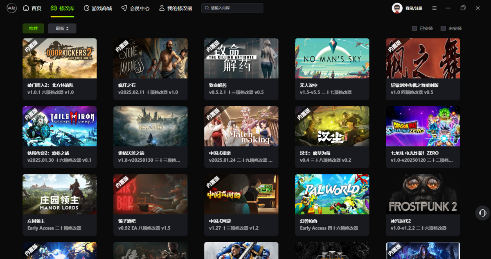The width and height of the screenshot is (491, 259).
Task: Click the 疯狂之石 title text
Action: [127, 85]
